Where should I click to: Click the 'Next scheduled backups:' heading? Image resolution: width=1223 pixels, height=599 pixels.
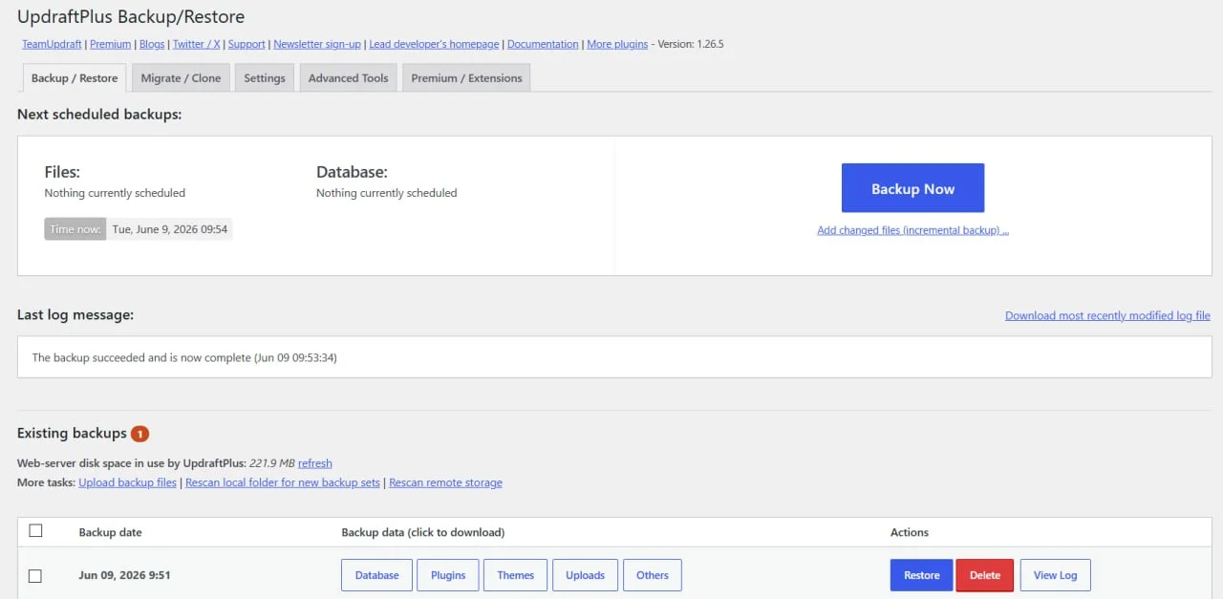coord(99,115)
